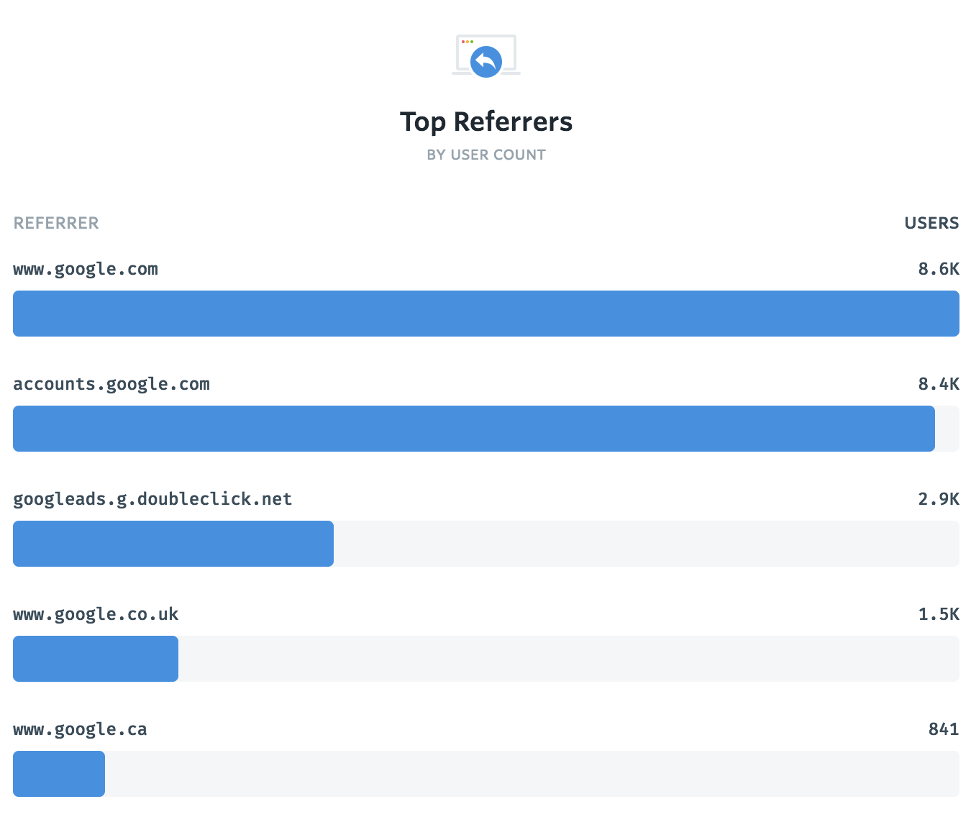
Task: Click the www.google.co.uk blue bar
Action: (96, 659)
